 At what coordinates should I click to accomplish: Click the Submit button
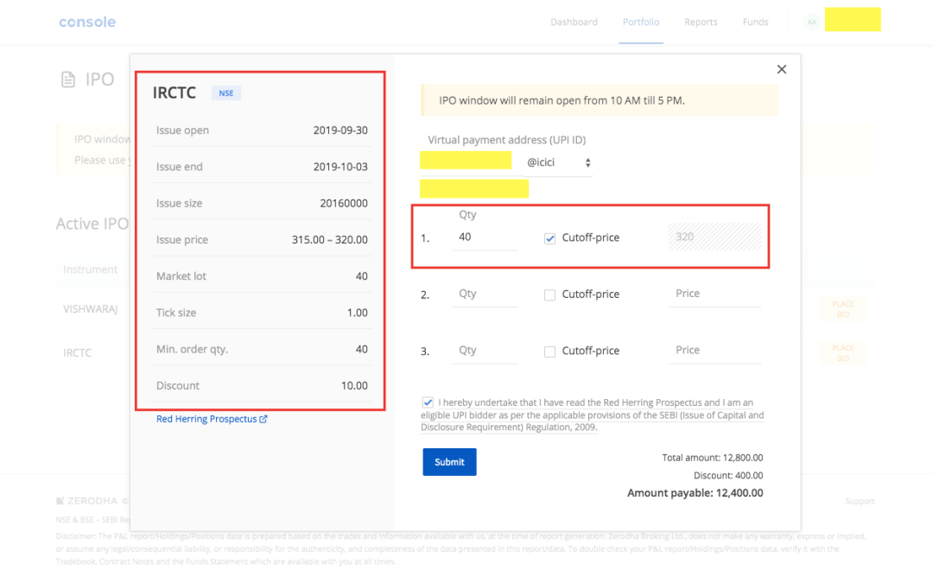449,461
